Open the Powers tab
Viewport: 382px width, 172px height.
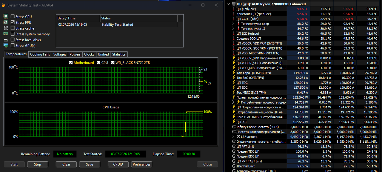click(x=75, y=54)
